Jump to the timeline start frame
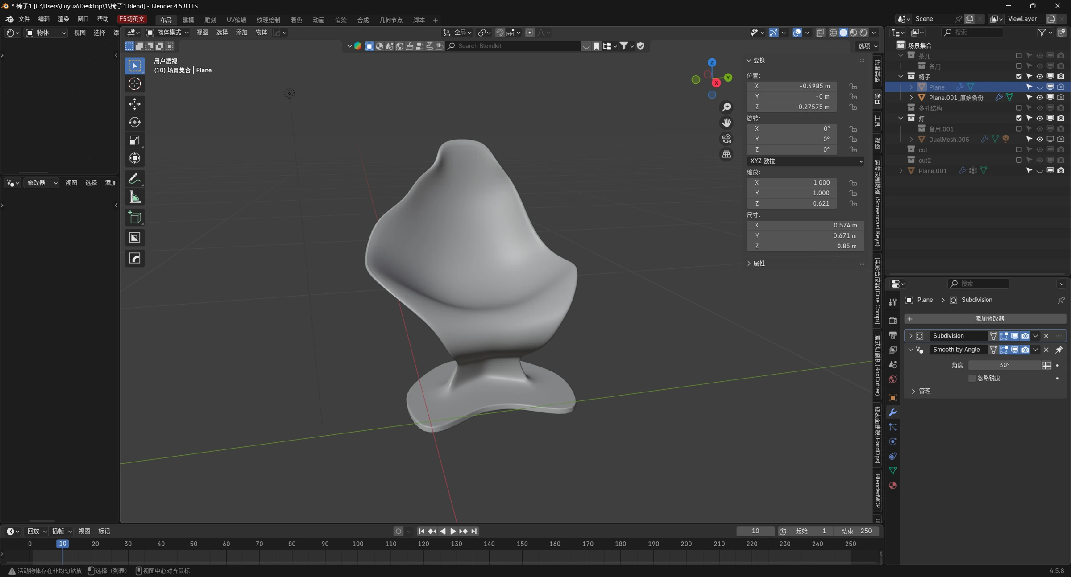Screen dimensions: 1071x577 click(x=421, y=531)
